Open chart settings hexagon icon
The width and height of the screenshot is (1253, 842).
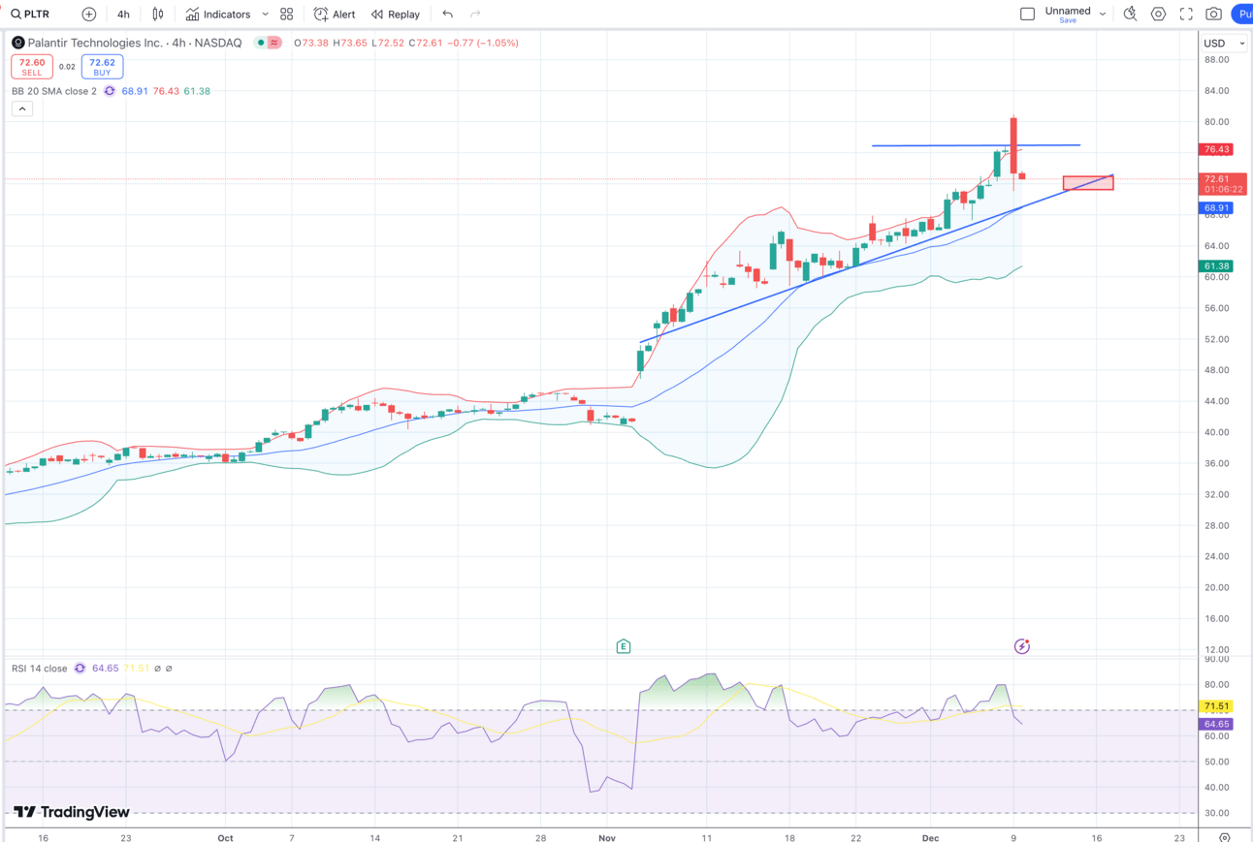tap(1158, 15)
